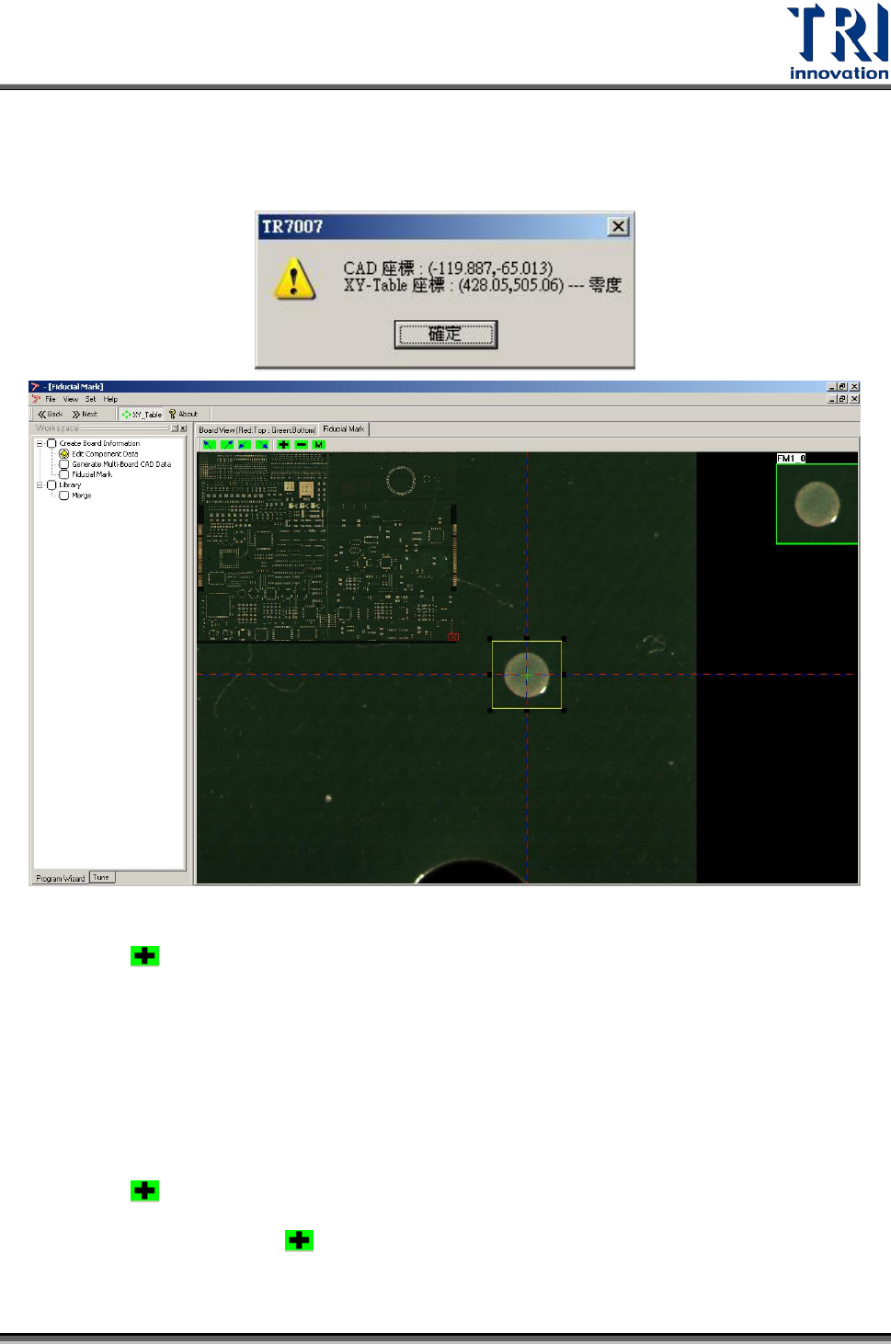
Task: Click the red marker at board corner
Action: (453, 637)
